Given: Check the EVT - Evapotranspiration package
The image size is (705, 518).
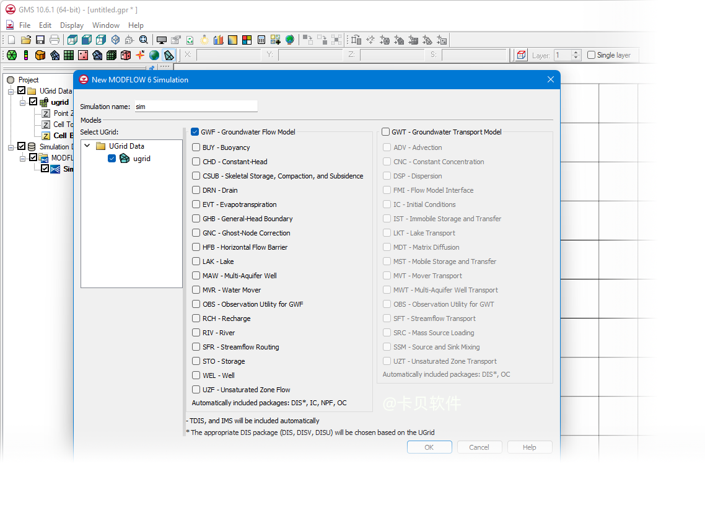Looking at the screenshot, I should click(x=196, y=204).
